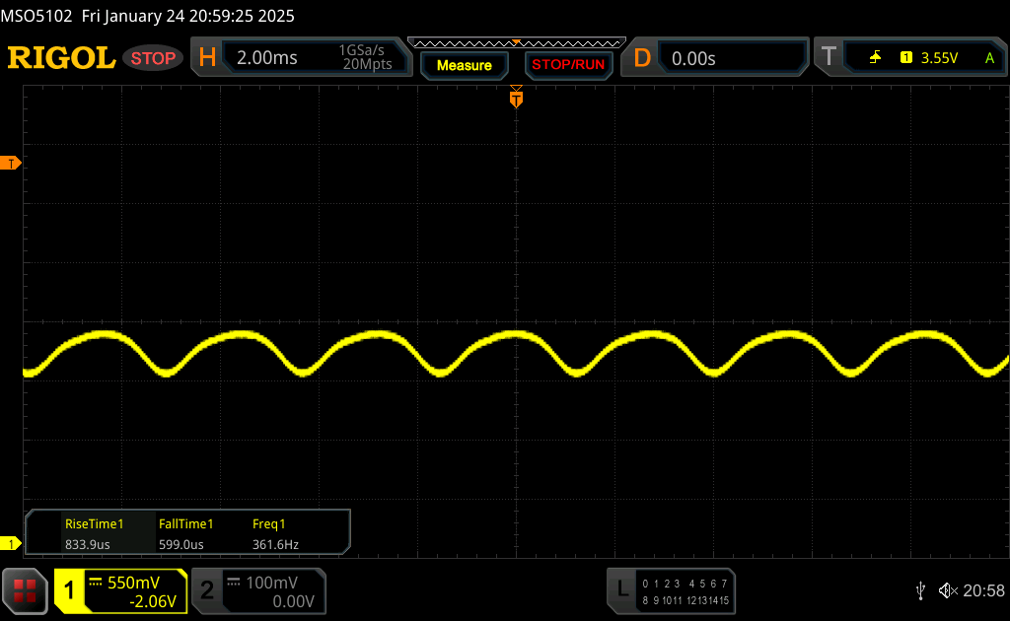
Task: Select the RiseTime1 measurement
Action: pos(94,523)
